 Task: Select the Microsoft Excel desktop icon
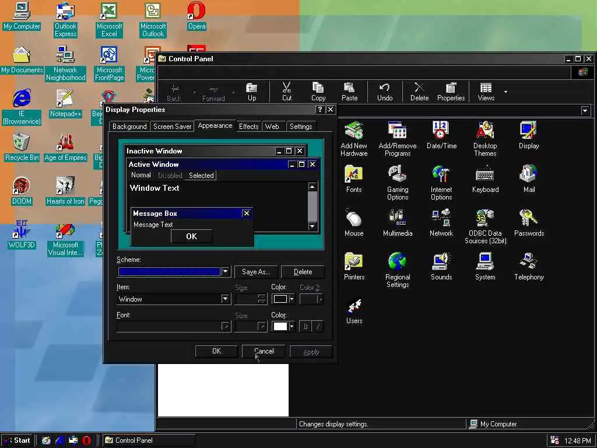[109, 20]
